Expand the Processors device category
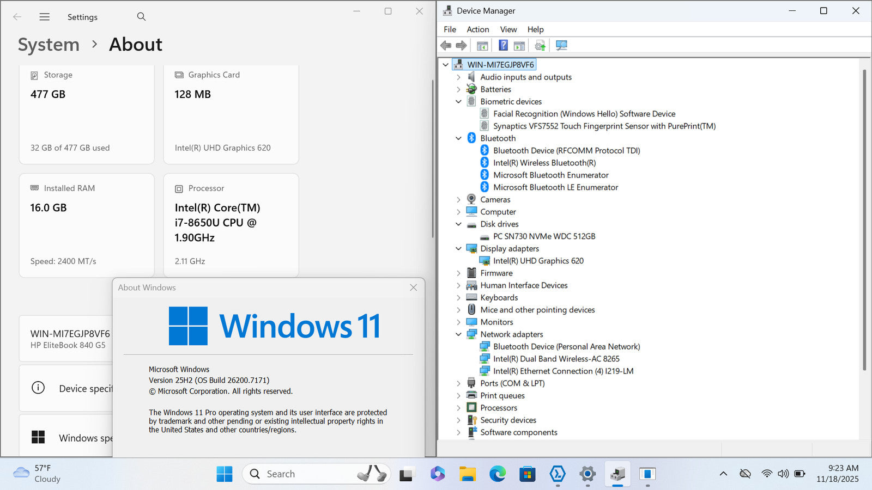Screen dimensions: 872x490 [x=458, y=408]
